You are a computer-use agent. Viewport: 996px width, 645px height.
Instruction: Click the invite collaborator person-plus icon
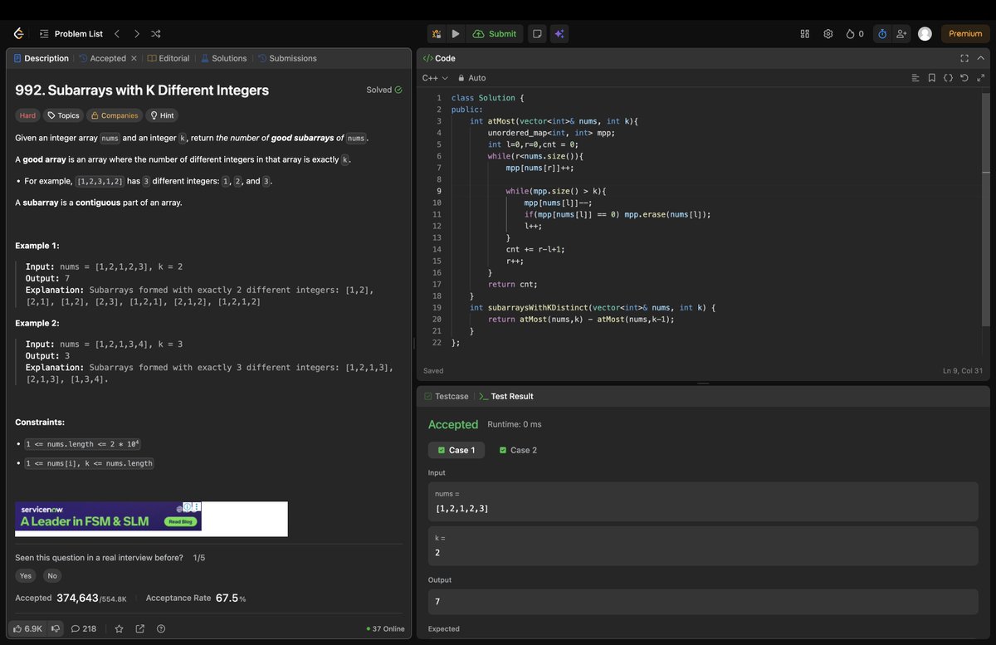click(x=902, y=34)
